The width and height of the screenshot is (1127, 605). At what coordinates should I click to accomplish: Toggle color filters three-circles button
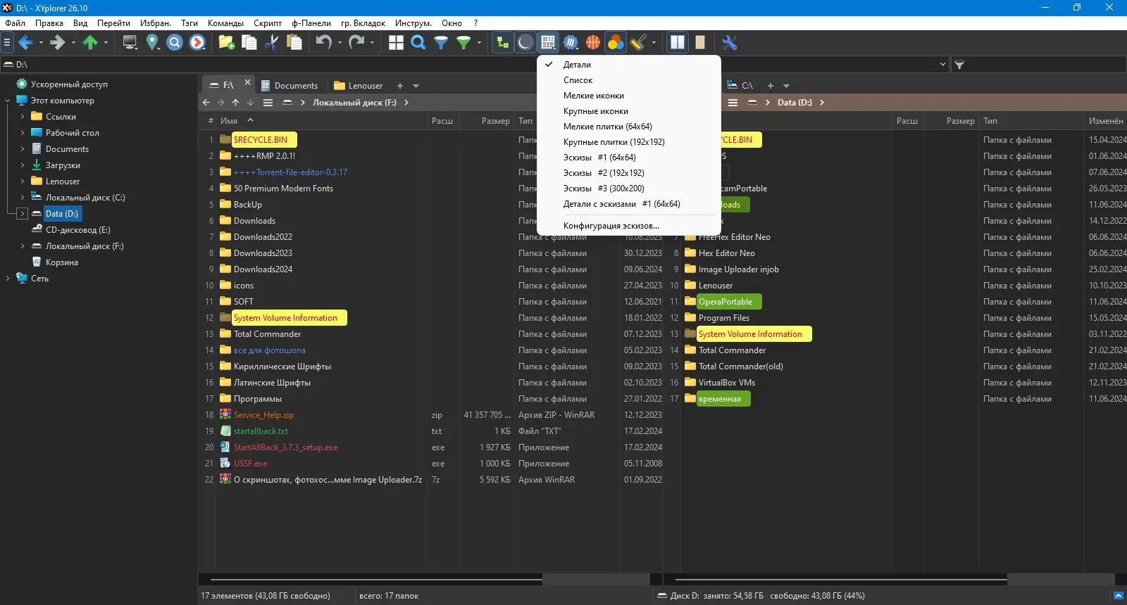616,43
